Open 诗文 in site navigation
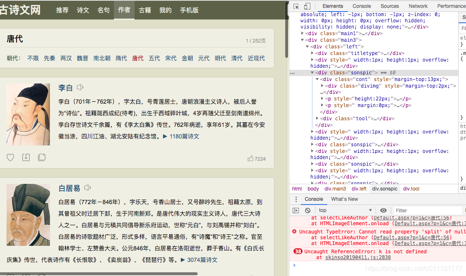Image resolution: width=466 pixels, height=276 pixels. click(83, 10)
